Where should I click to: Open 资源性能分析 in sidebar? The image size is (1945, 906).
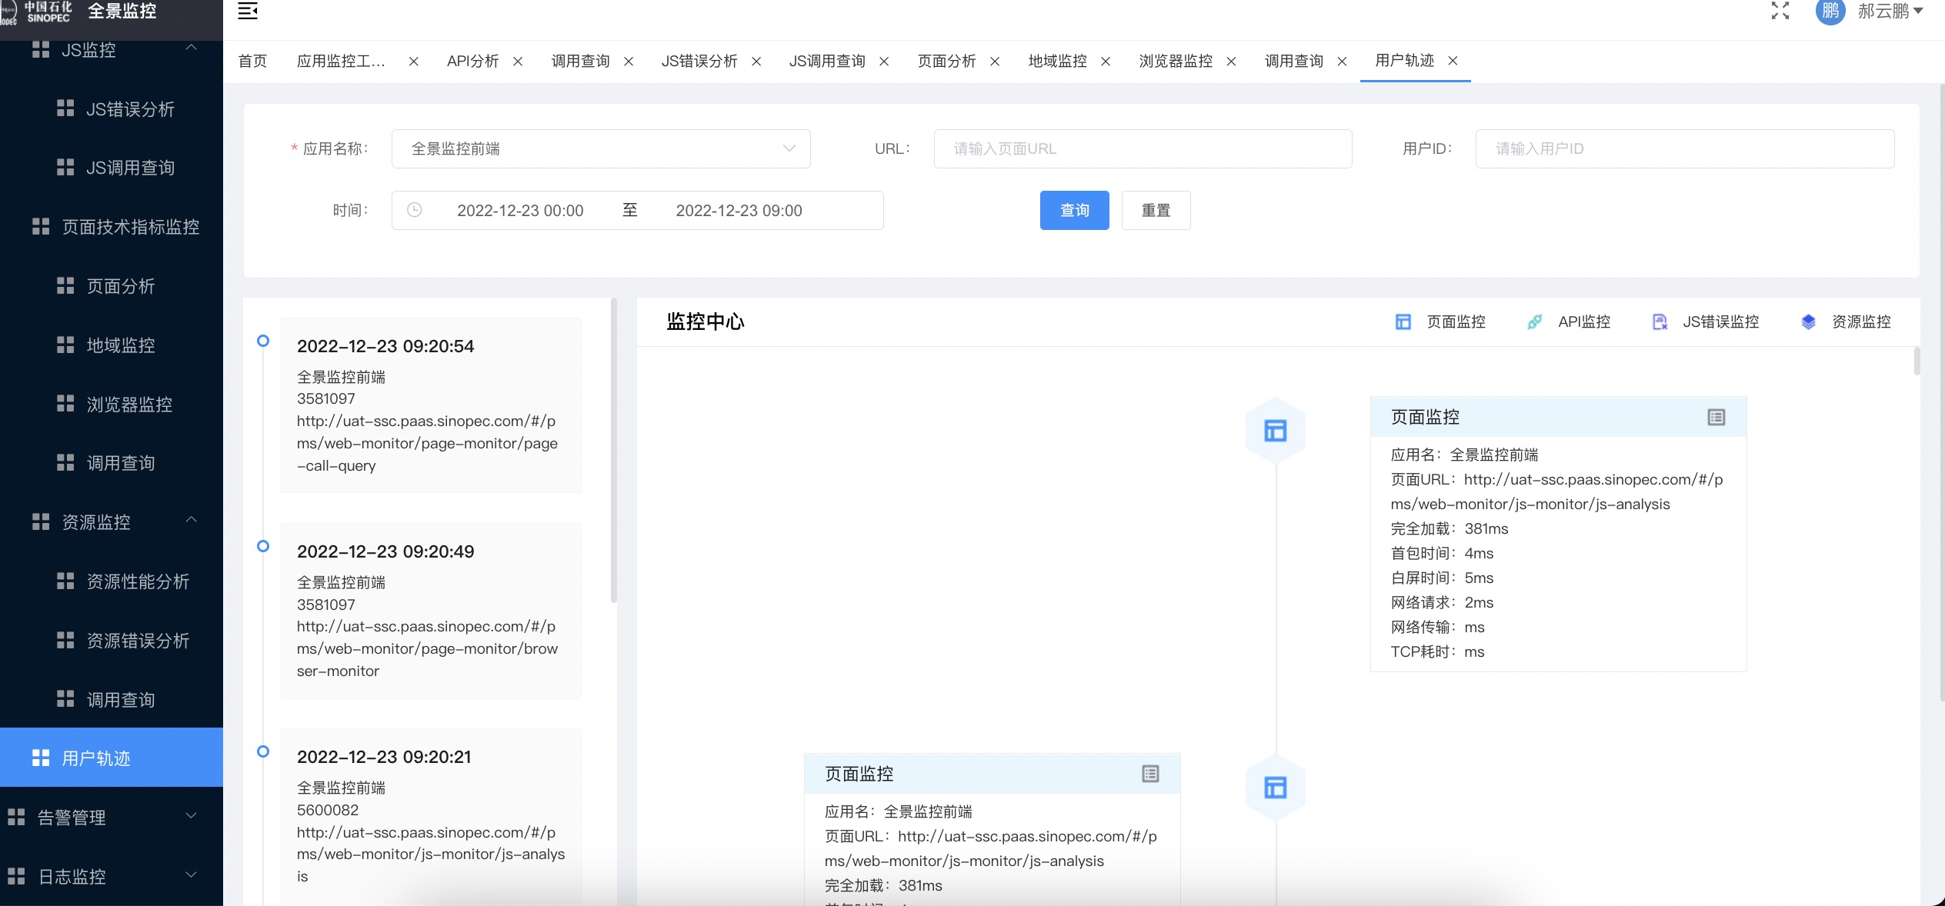[112, 581]
